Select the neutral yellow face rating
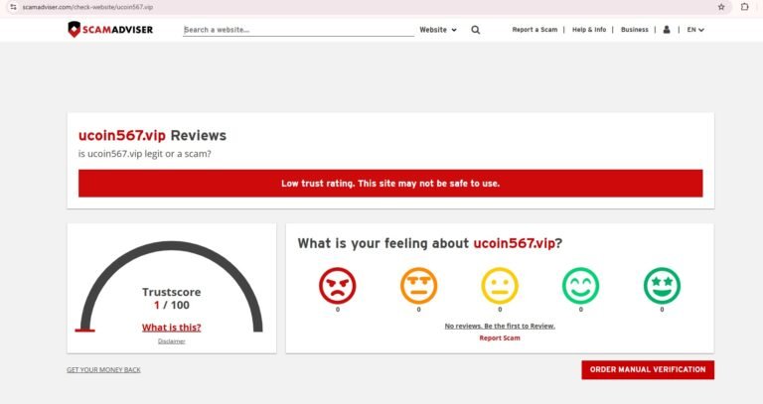 [500, 287]
